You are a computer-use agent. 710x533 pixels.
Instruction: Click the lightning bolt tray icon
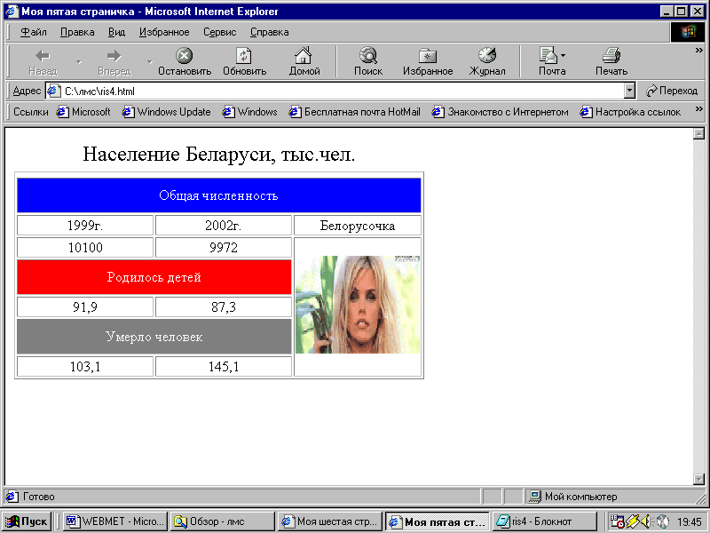[x=632, y=521]
